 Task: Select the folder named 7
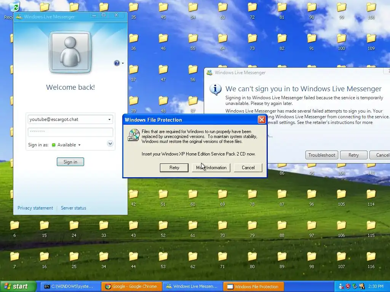click(15, 260)
